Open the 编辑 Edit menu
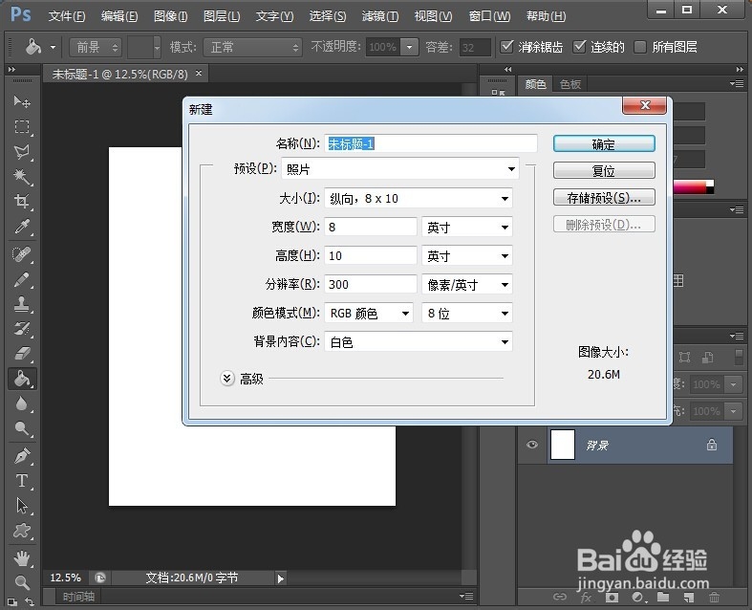 pos(119,16)
